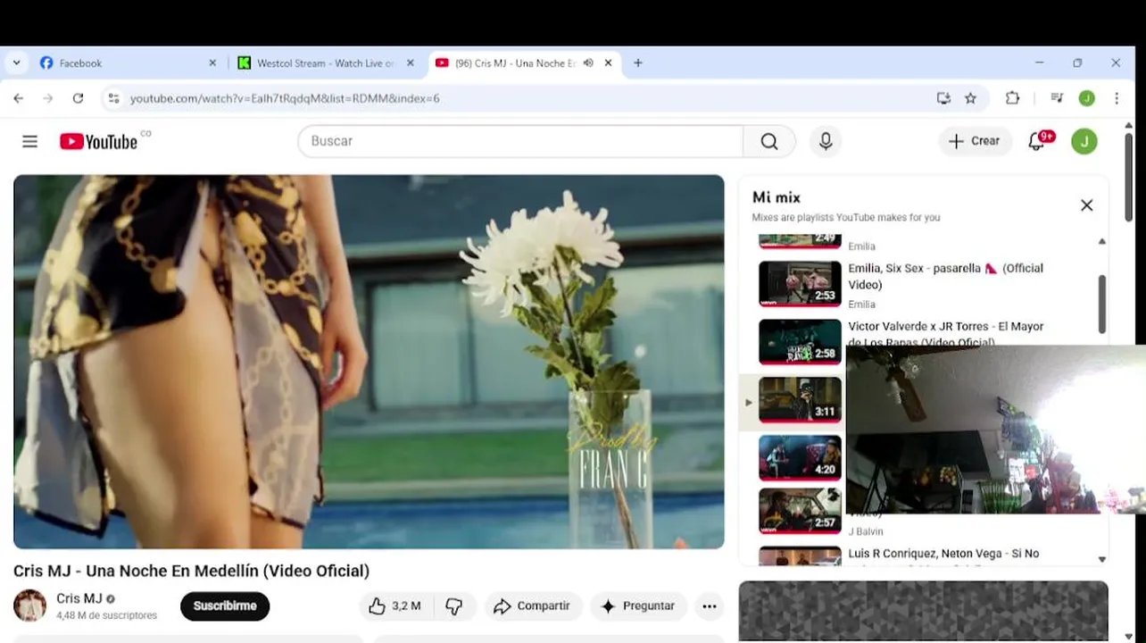This screenshot has width=1146, height=643.
Task: Play Emilia, Six Sex - pasarella in playlist
Action: tap(945, 276)
